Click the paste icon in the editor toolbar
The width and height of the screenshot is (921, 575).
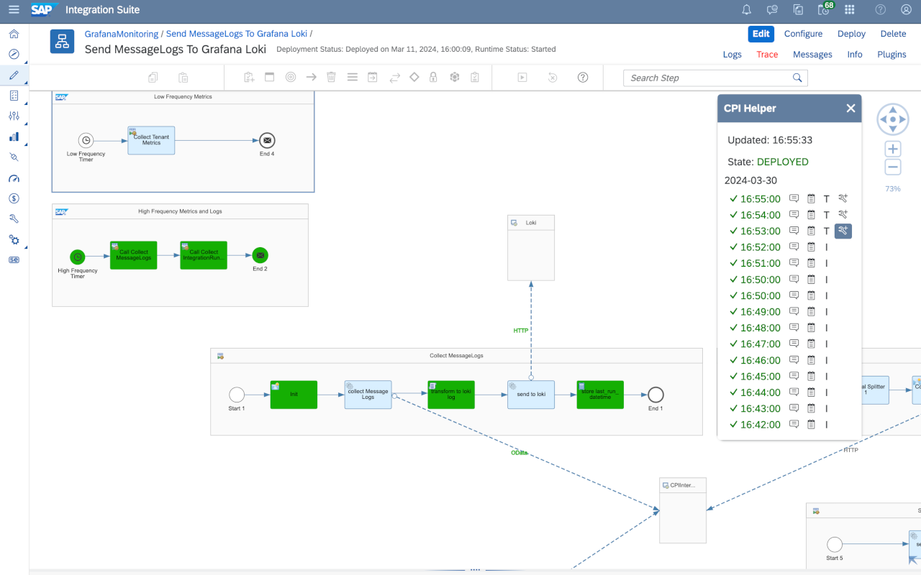pyautogui.click(x=182, y=77)
